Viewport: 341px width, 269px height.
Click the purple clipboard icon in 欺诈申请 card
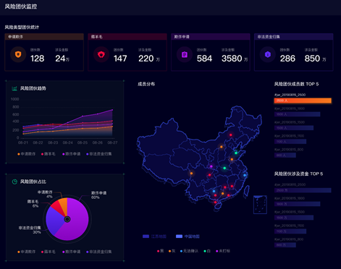pos(185,54)
